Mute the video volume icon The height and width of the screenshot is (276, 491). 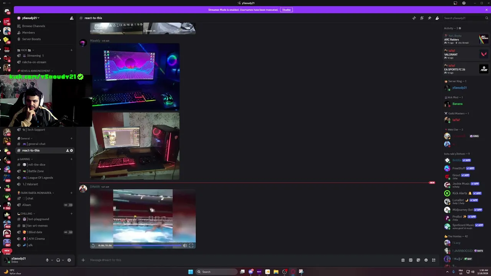(x=185, y=245)
